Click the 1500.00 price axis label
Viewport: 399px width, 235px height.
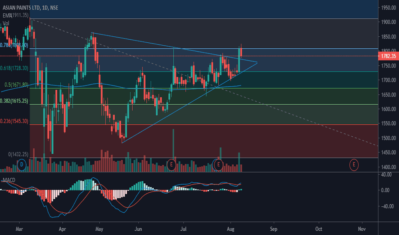[x=388, y=138]
